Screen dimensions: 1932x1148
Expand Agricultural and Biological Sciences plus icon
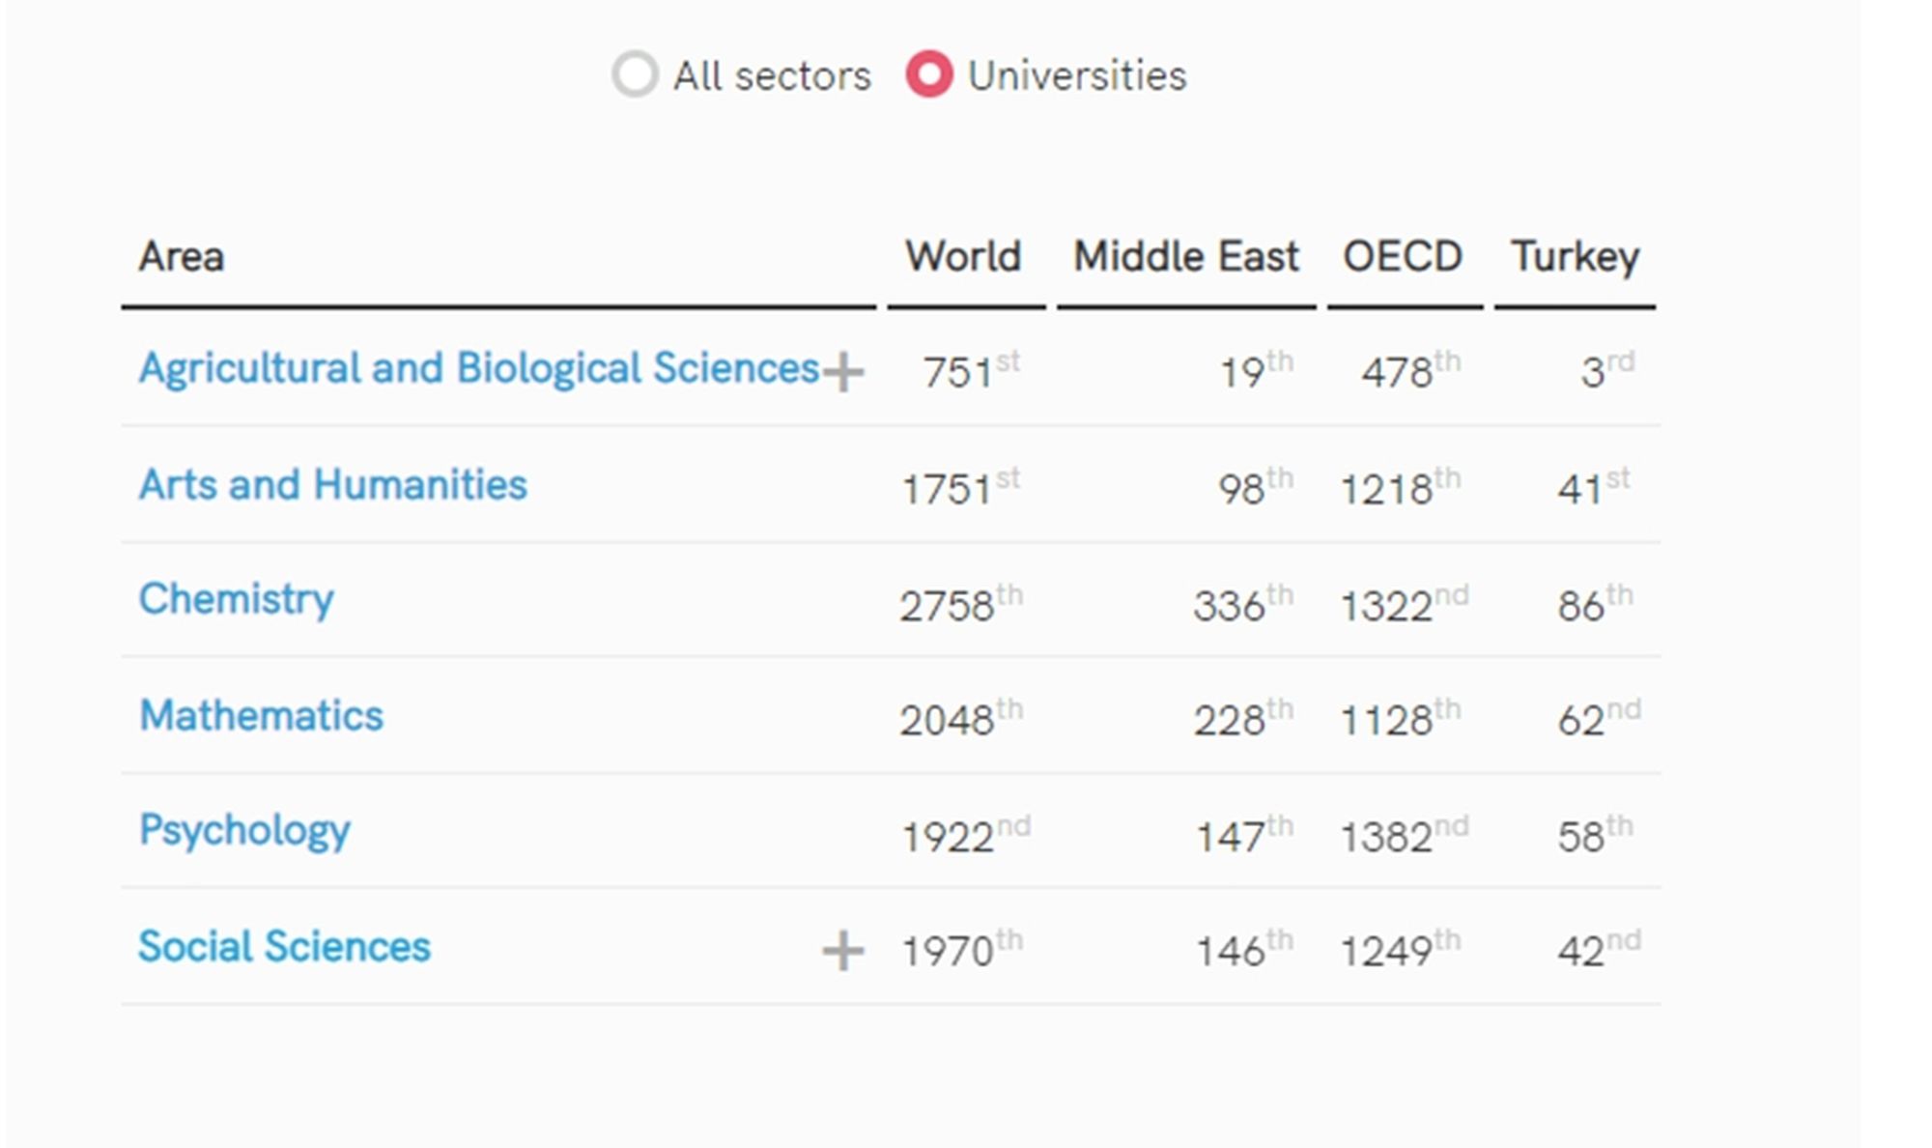[x=843, y=371]
